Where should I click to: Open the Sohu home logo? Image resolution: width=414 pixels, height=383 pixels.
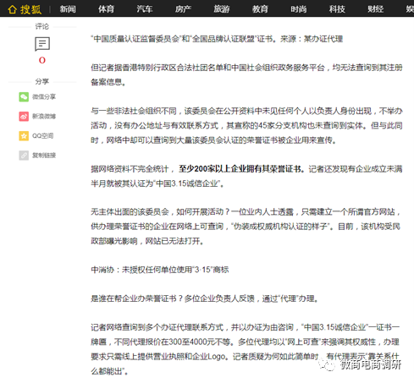(x=25, y=9)
